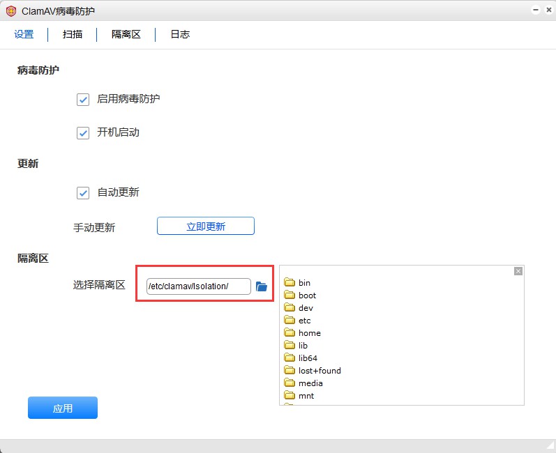Image resolution: width=556 pixels, height=453 pixels.
Task: Pick the lost+found folder icon
Action: click(x=290, y=371)
